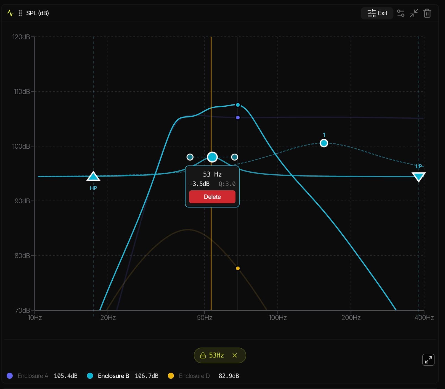
Task: Open the signal routing icon near Exit
Action: coord(401,13)
